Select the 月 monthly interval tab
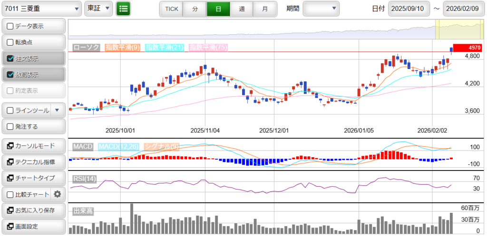 (265, 9)
